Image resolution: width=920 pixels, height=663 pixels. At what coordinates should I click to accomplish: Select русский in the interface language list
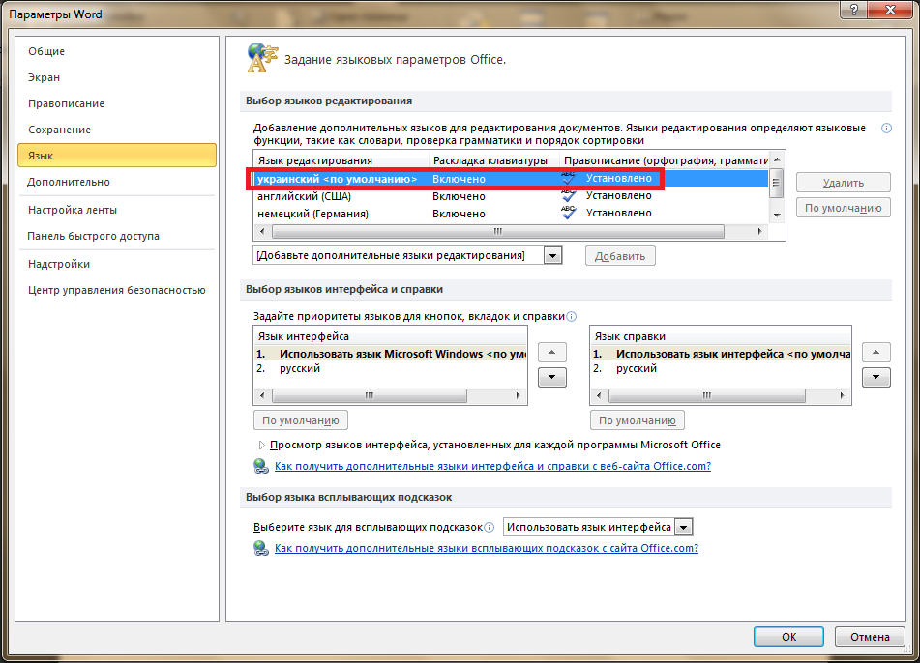(390, 368)
